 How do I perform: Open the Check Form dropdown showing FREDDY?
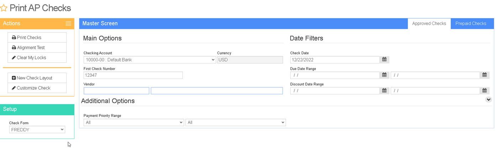click(37, 130)
